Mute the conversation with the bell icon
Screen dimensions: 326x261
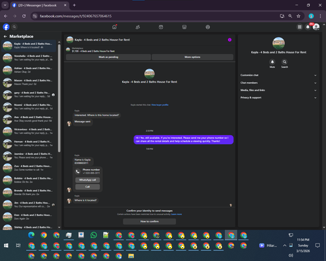[x=273, y=62]
